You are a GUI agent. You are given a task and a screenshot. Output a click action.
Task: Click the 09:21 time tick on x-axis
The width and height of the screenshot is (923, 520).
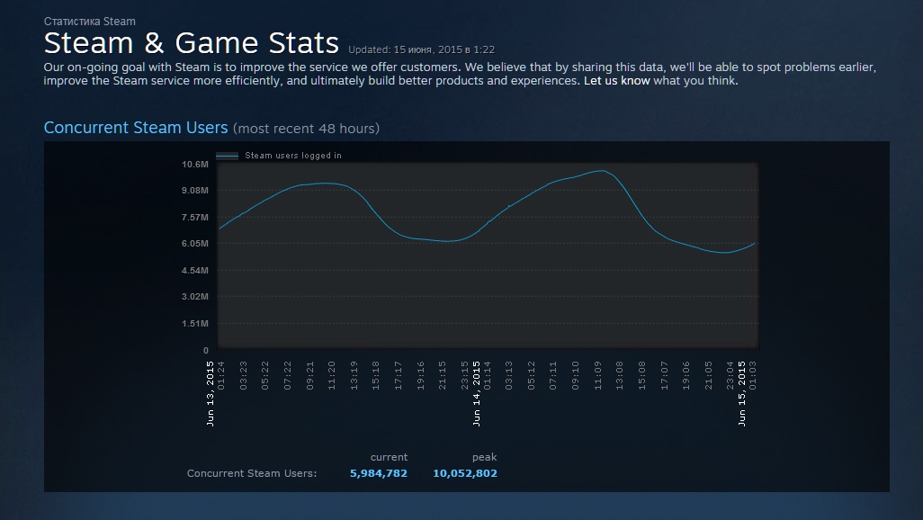310,376
